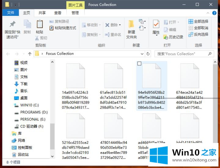Select file 674ece24a1a42

coord(189,86)
